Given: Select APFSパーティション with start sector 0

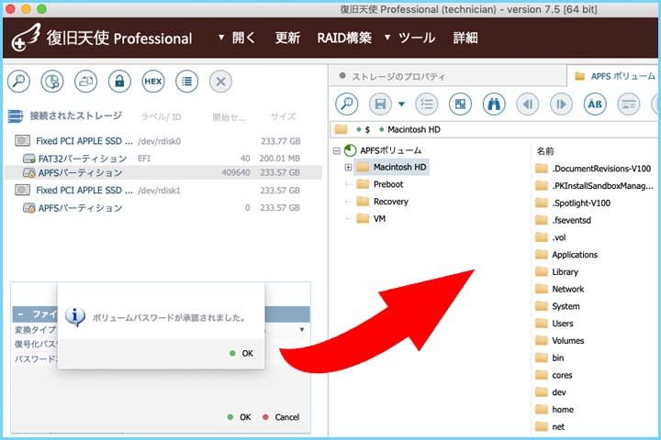Looking at the screenshot, I should (x=162, y=207).
